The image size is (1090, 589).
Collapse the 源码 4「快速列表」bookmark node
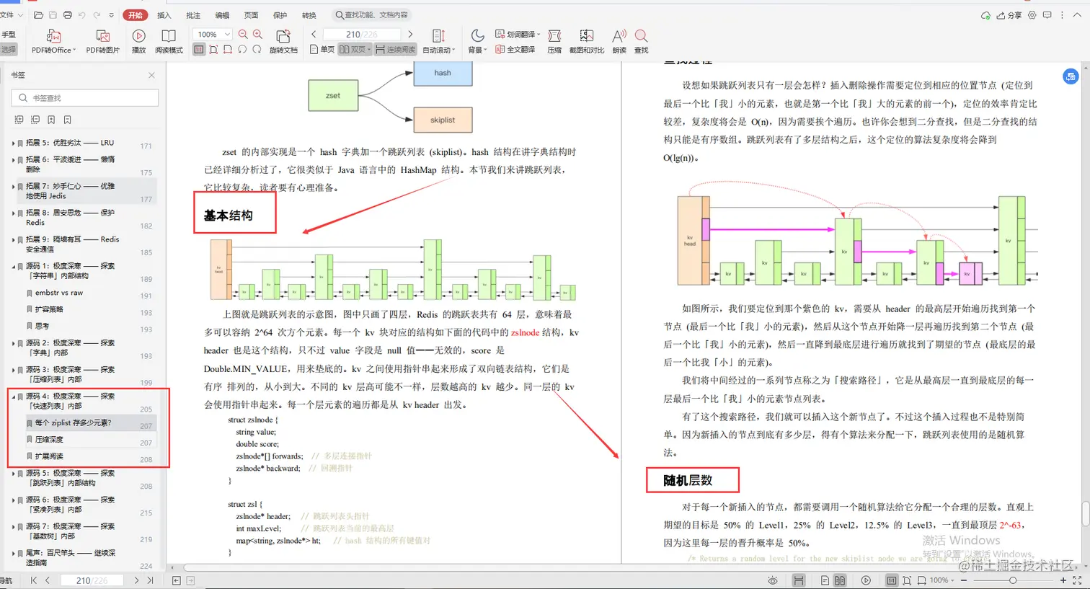14,396
